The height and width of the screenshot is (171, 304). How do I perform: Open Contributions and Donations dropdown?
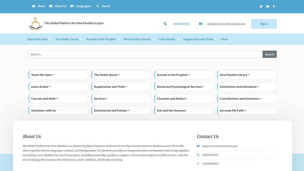[240, 99]
